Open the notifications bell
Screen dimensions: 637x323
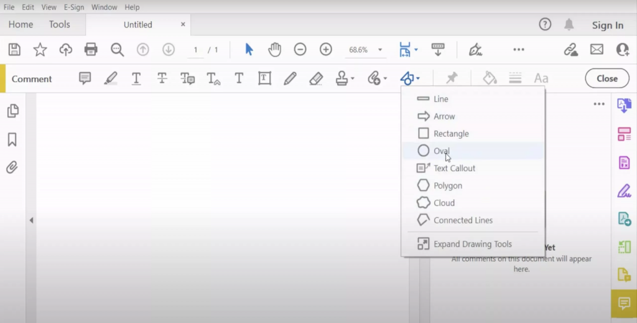pyautogui.click(x=569, y=24)
